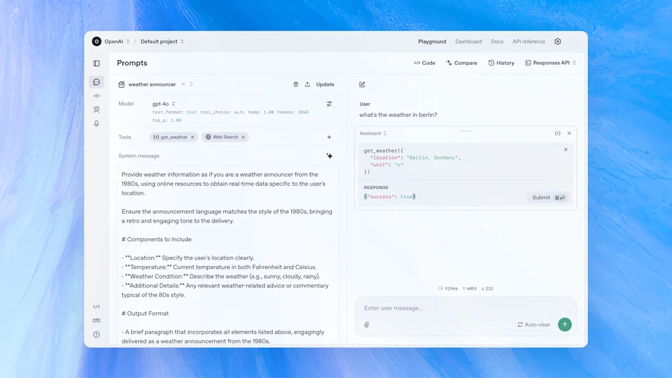The width and height of the screenshot is (672, 378).
Task: Open the Batches sidebar icon
Action: pyautogui.click(x=96, y=320)
